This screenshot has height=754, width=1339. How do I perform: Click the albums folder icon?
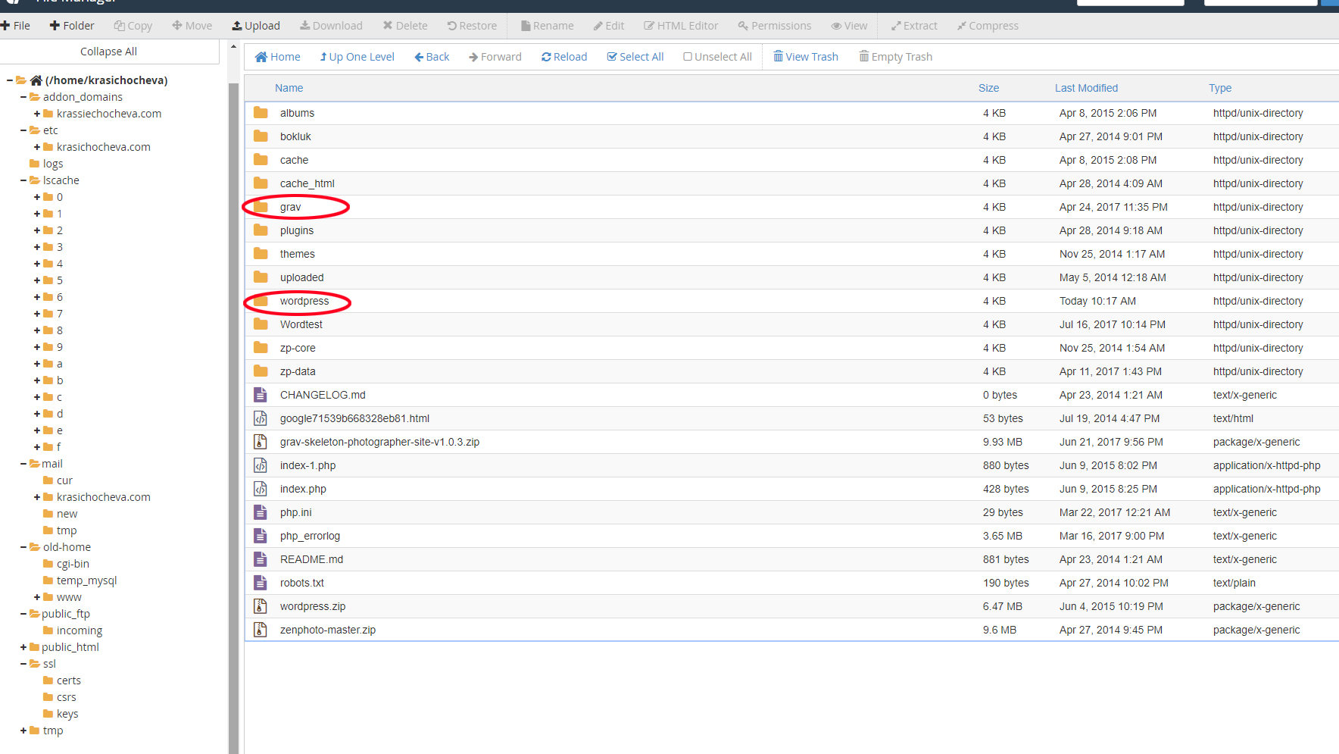point(261,113)
